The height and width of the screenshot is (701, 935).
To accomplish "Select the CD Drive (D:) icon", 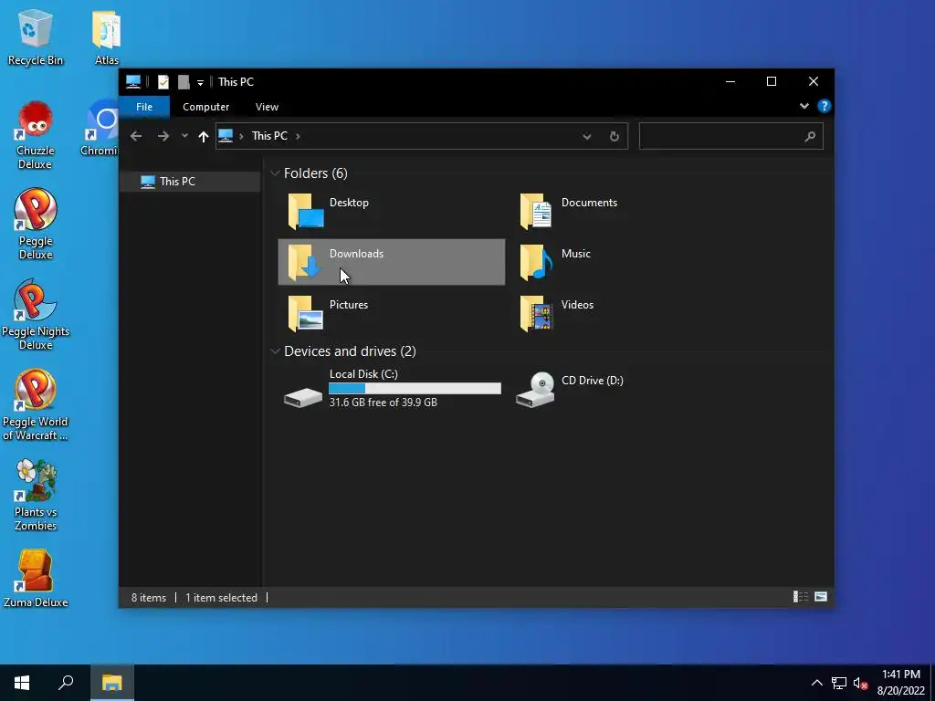I will click(x=535, y=389).
